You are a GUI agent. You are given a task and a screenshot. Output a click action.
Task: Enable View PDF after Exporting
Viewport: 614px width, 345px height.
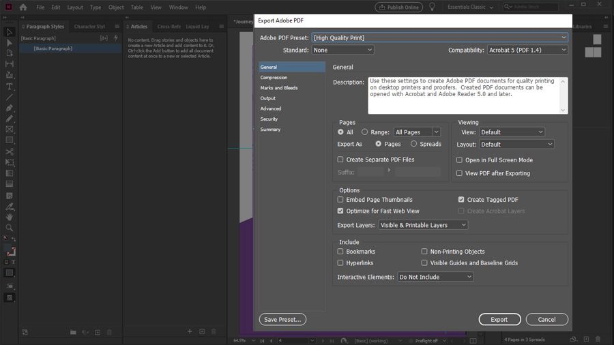(459, 173)
